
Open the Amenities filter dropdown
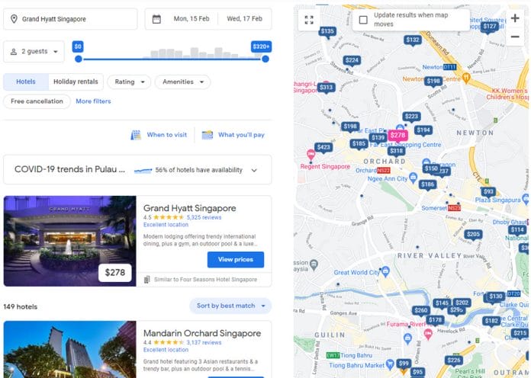182,82
